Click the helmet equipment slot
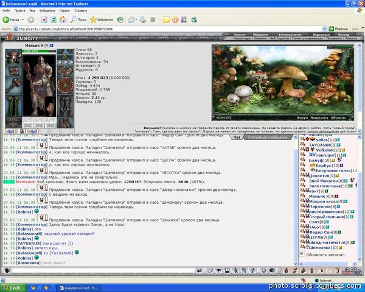The width and height of the screenshot is (365, 292). pyautogui.click(x=13, y=57)
